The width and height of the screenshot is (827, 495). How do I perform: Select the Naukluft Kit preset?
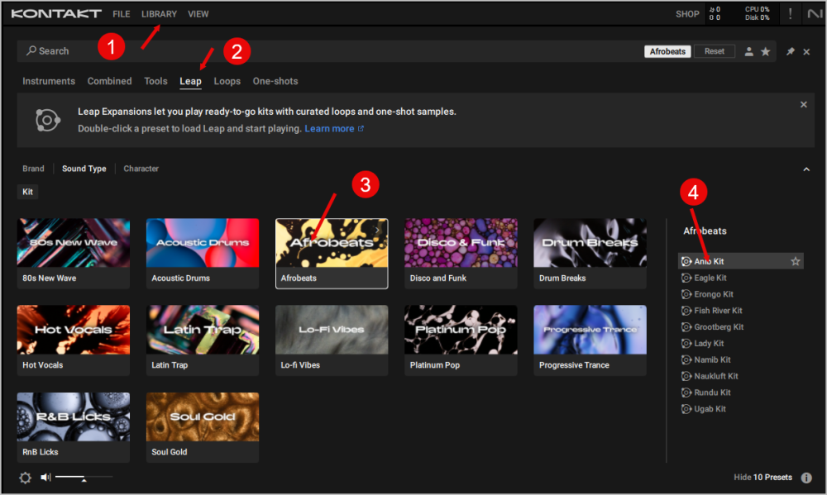click(715, 376)
